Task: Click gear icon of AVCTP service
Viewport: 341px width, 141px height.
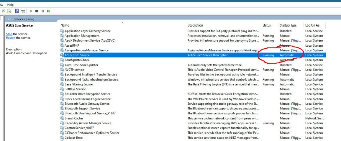Action: point(62,70)
